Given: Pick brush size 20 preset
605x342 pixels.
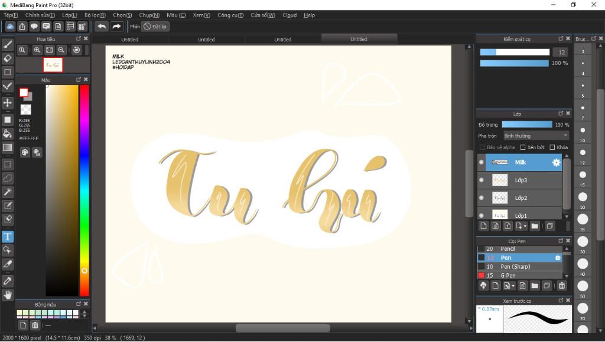Looking at the screenshot, I should tap(583, 197).
